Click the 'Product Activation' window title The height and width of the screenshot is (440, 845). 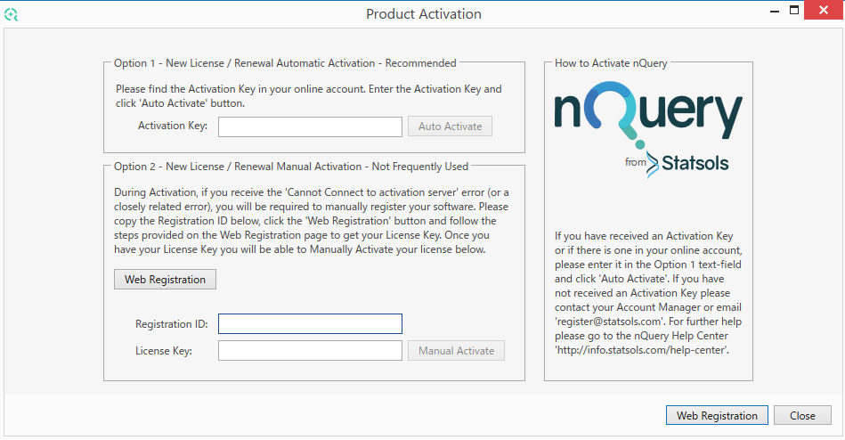click(424, 14)
